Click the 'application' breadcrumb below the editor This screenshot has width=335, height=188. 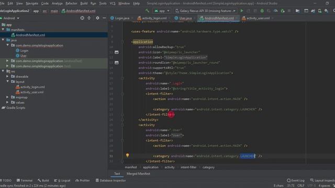click(151, 167)
